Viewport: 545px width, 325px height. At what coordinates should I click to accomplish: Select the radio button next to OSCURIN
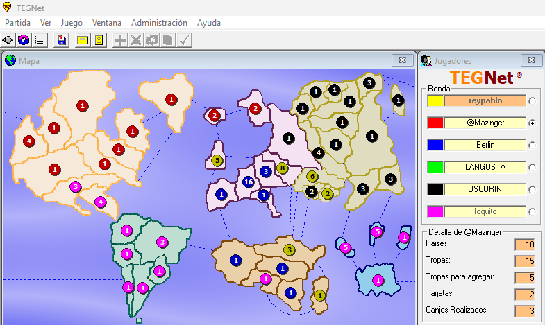[533, 189]
